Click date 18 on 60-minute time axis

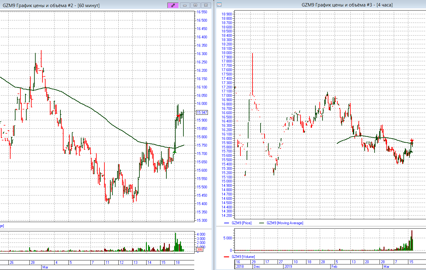pyautogui.click(x=178, y=263)
